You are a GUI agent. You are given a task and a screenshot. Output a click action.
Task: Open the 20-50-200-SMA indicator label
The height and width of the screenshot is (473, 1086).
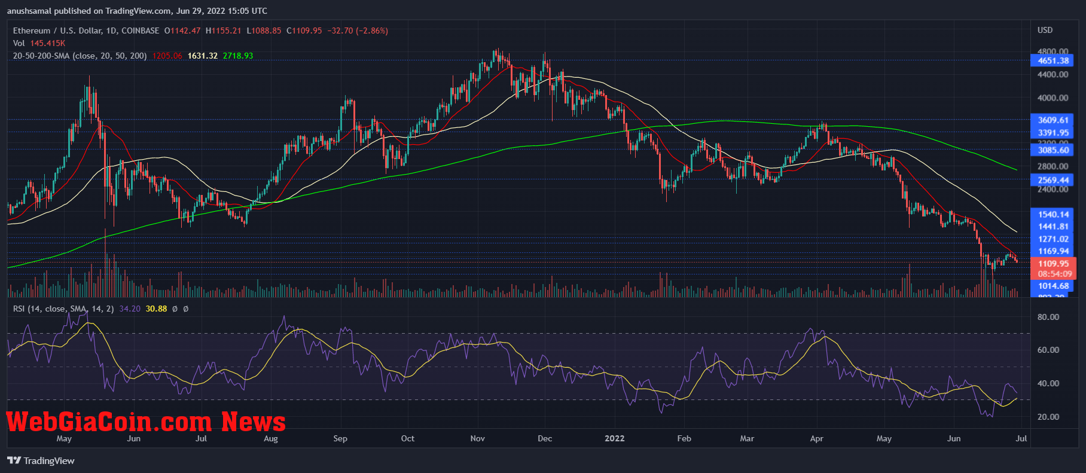click(80, 56)
